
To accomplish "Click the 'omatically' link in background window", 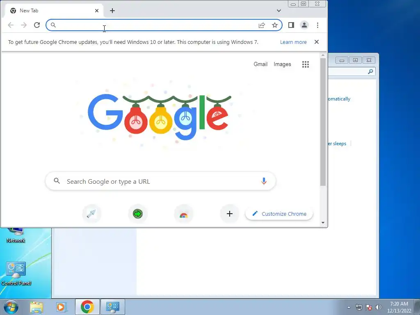I will [339, 99].
